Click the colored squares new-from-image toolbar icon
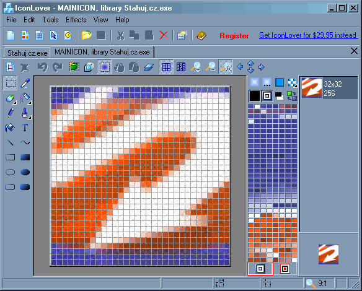This screenshot has height=291, width=362. [25, 36]
